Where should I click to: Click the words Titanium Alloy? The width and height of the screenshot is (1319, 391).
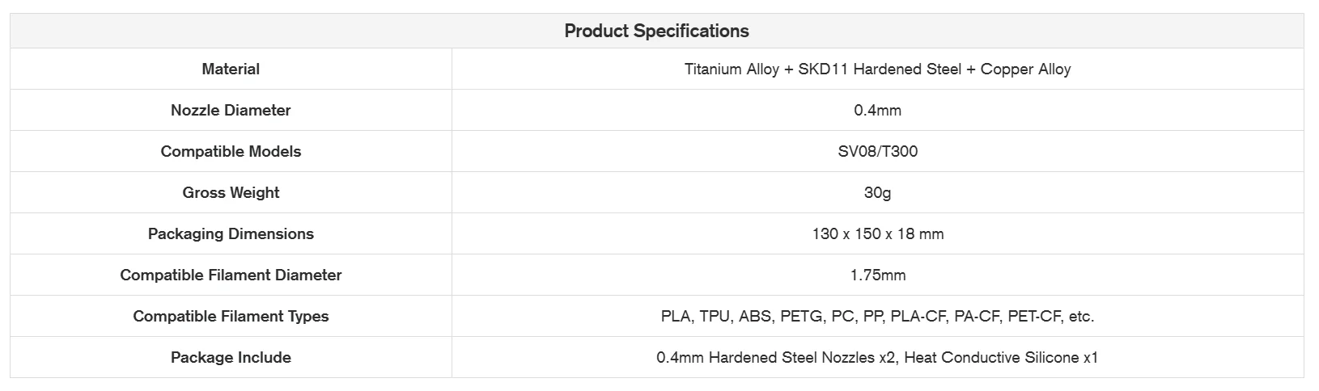tap(732, 69)
